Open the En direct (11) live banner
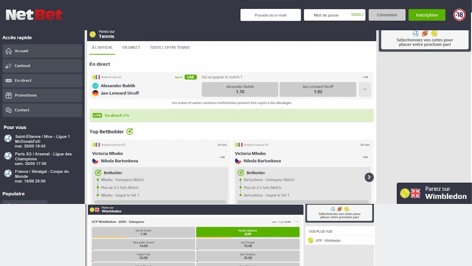472x266 pixels. click(232, 115)
